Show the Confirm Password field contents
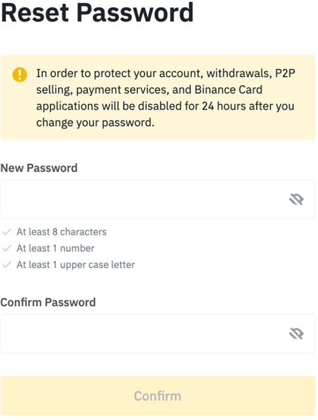 [x=296, y=333]
